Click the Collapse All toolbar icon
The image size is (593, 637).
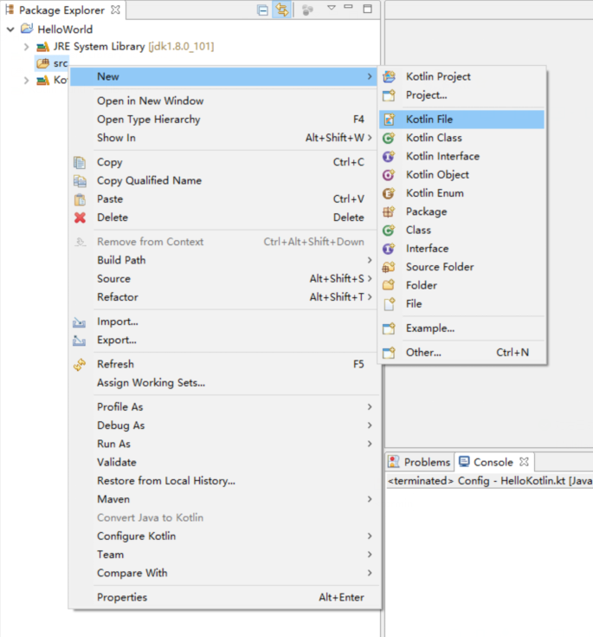point(262,10)
